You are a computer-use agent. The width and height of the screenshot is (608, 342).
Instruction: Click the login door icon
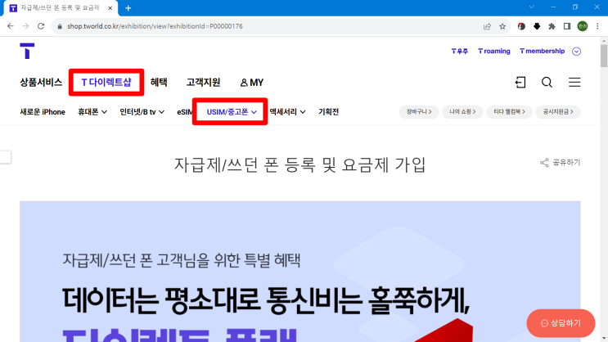tap(520, 82)
